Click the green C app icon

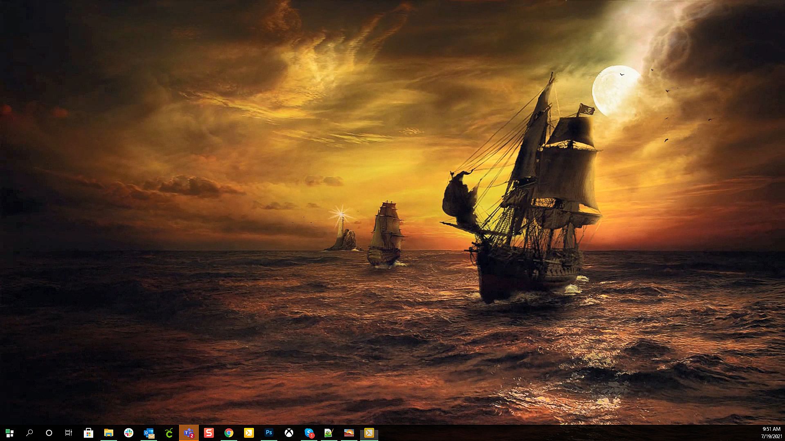pyautogui.click(x=169, y=433)
